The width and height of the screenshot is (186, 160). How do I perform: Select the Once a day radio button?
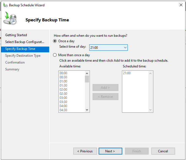coord(55,41)
